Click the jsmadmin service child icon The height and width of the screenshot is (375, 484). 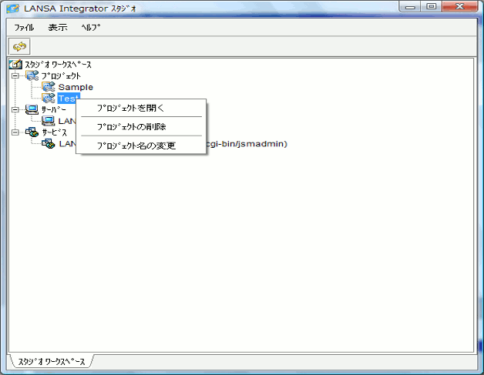point(49,143)
